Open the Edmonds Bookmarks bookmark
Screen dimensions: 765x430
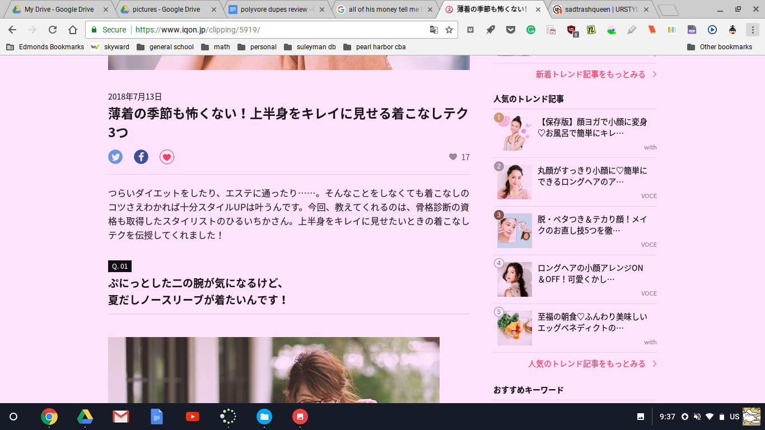click(45, 47)
